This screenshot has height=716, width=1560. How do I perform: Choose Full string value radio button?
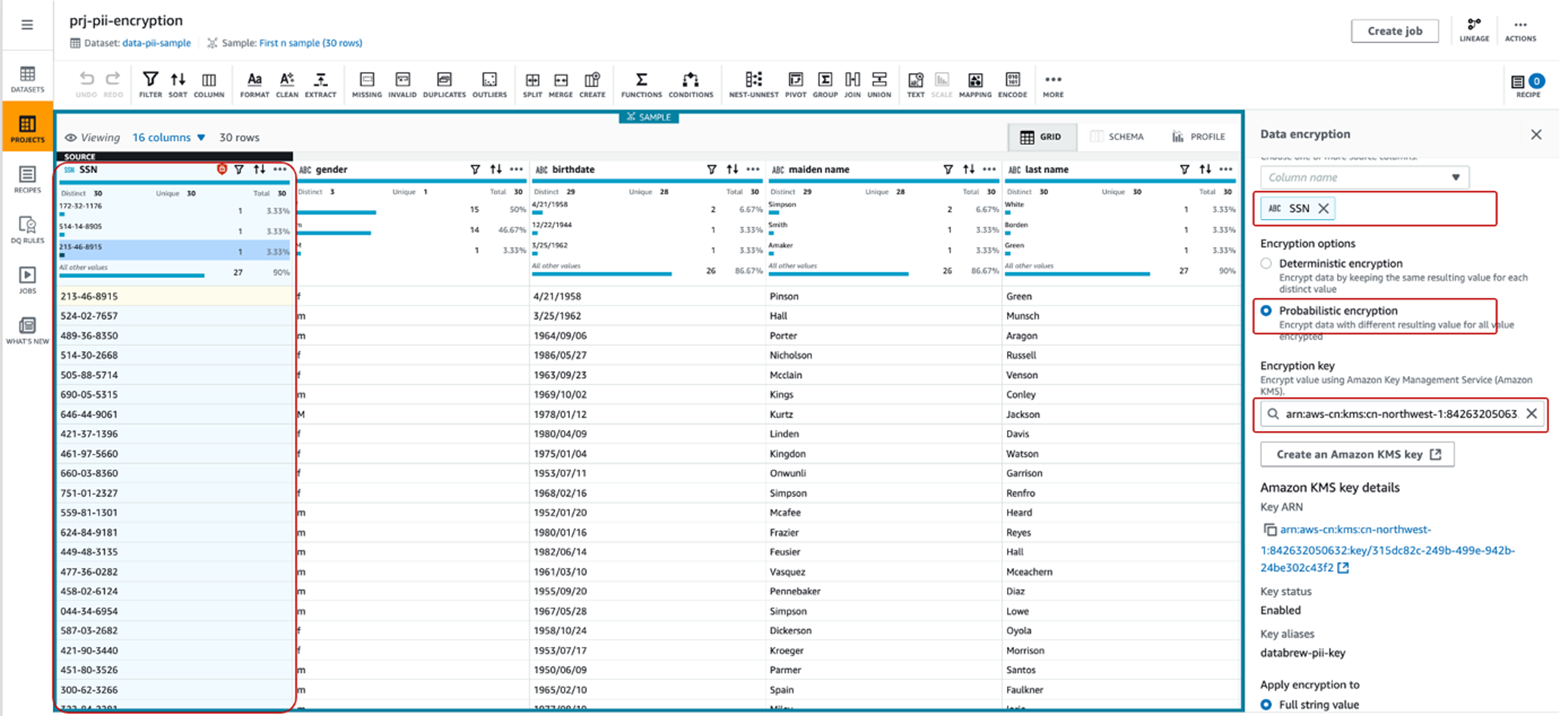click(1266, 705)
